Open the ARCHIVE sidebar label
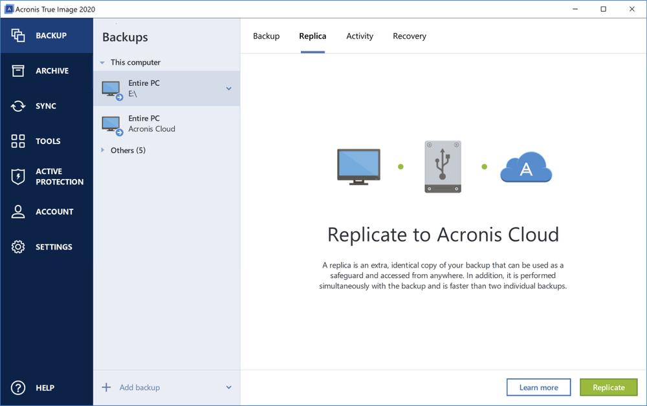The width and height of the screenshot is (647, 406). (x=52, y=71)
